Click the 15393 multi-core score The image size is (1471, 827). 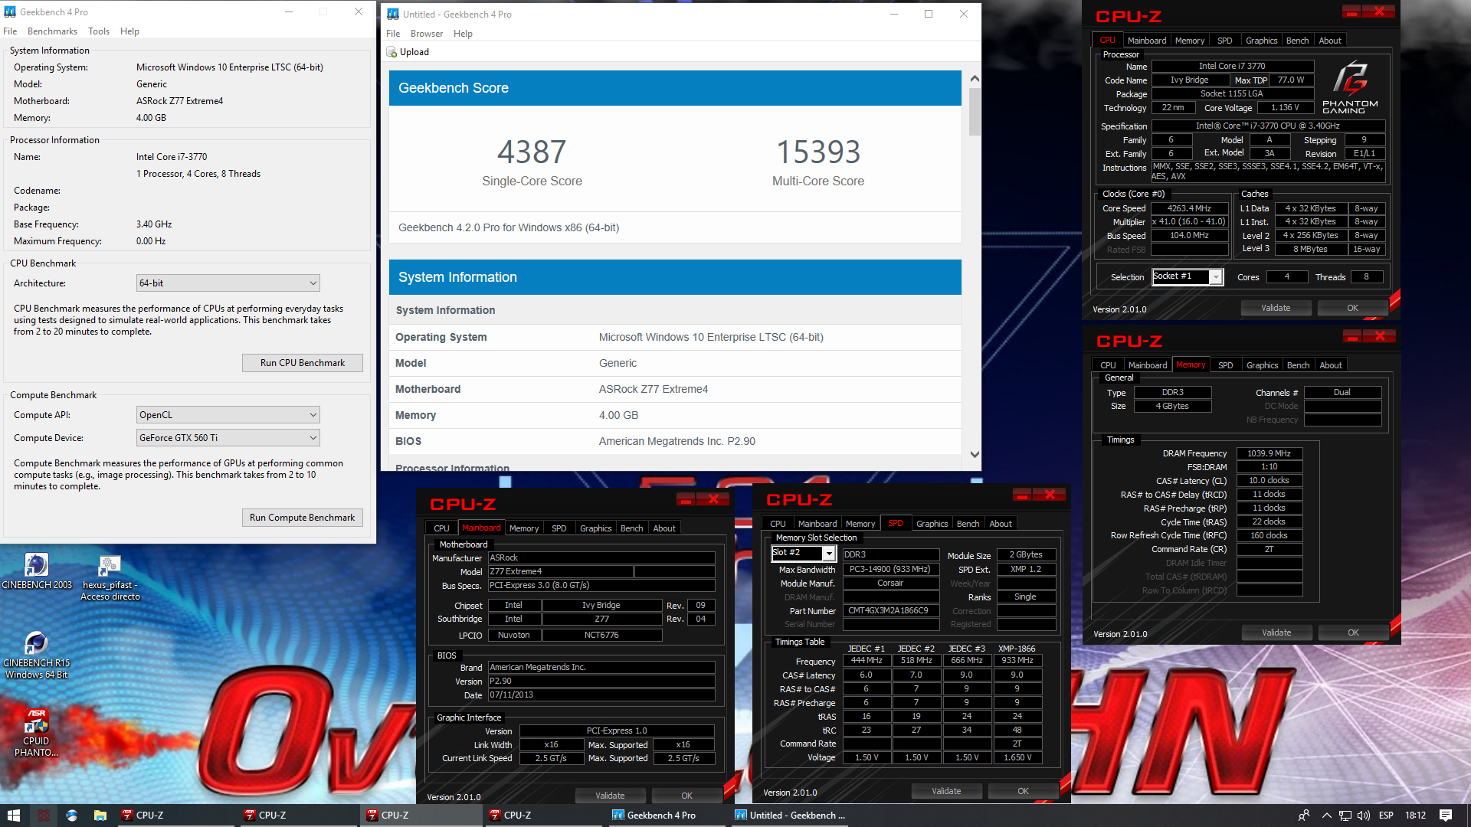(818, 152)
